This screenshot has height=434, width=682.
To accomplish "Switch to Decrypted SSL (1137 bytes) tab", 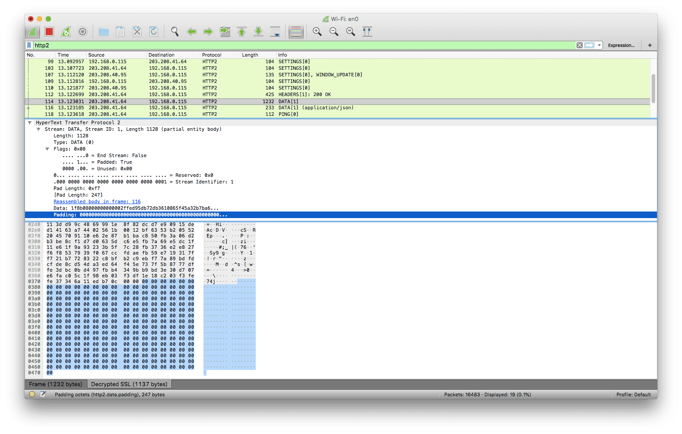I will click(x=129, y=384).
